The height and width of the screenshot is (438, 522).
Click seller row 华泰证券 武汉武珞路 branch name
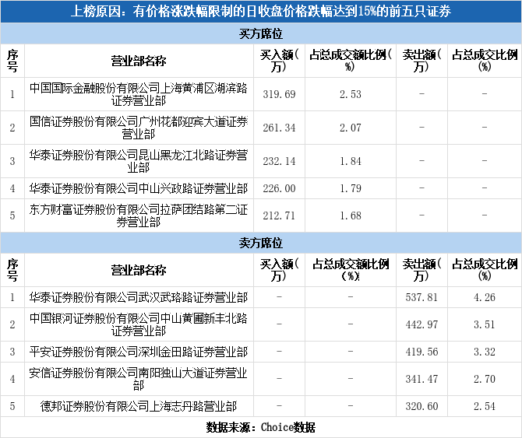pyautogui.click(x=139, y=297)
